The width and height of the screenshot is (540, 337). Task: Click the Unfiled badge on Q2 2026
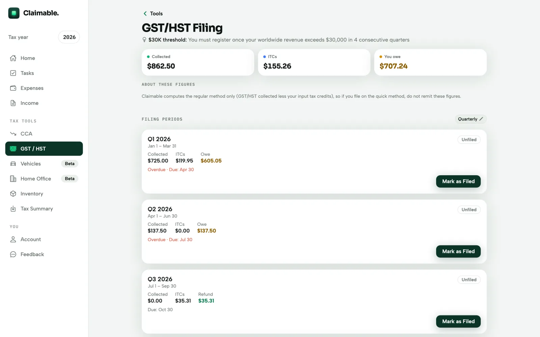tap(469, 210)
